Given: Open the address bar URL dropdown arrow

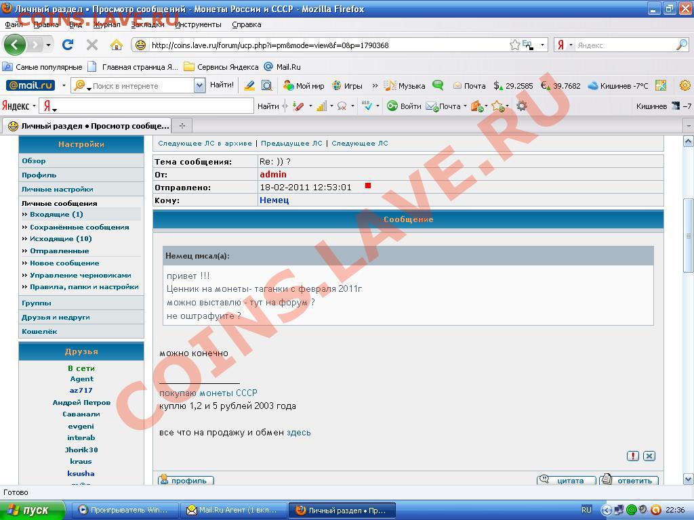Looking at the screenshot, I should tap(542, 45).
